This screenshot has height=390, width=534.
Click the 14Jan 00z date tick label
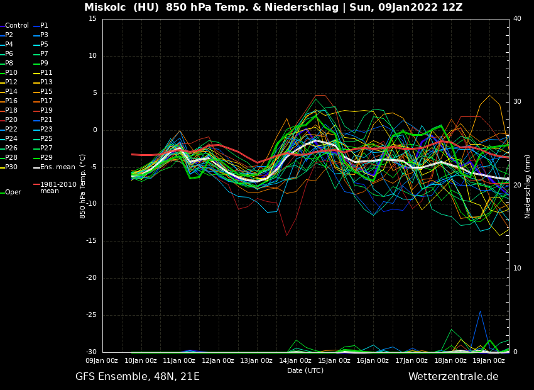click(295, 361)
